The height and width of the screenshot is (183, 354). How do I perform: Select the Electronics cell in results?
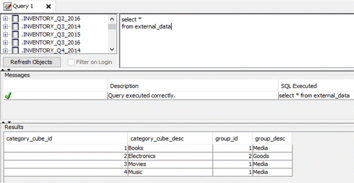pos(170,156)
